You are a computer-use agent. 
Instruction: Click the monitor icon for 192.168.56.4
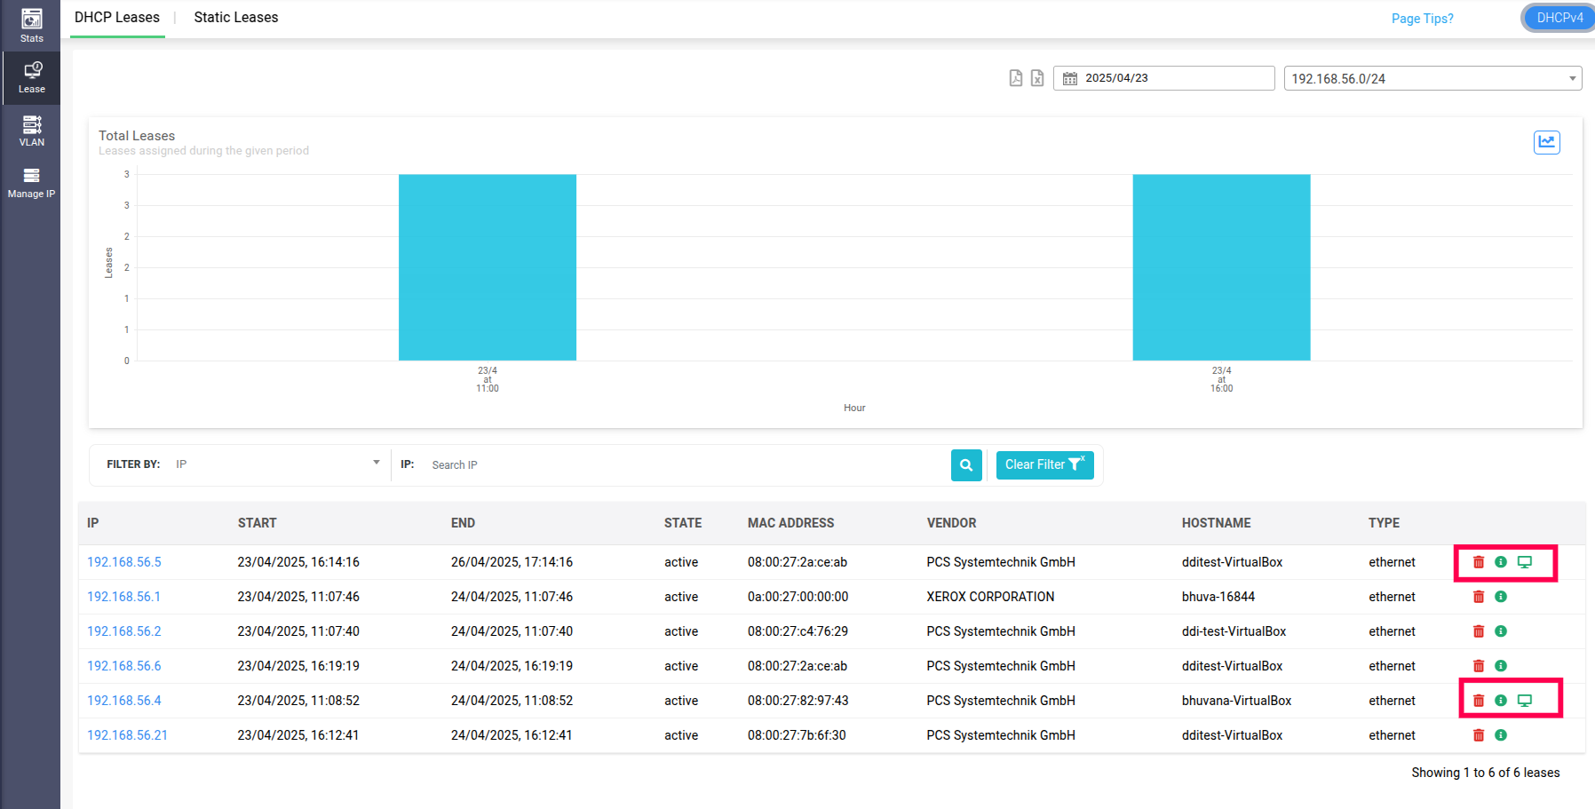1525,701
